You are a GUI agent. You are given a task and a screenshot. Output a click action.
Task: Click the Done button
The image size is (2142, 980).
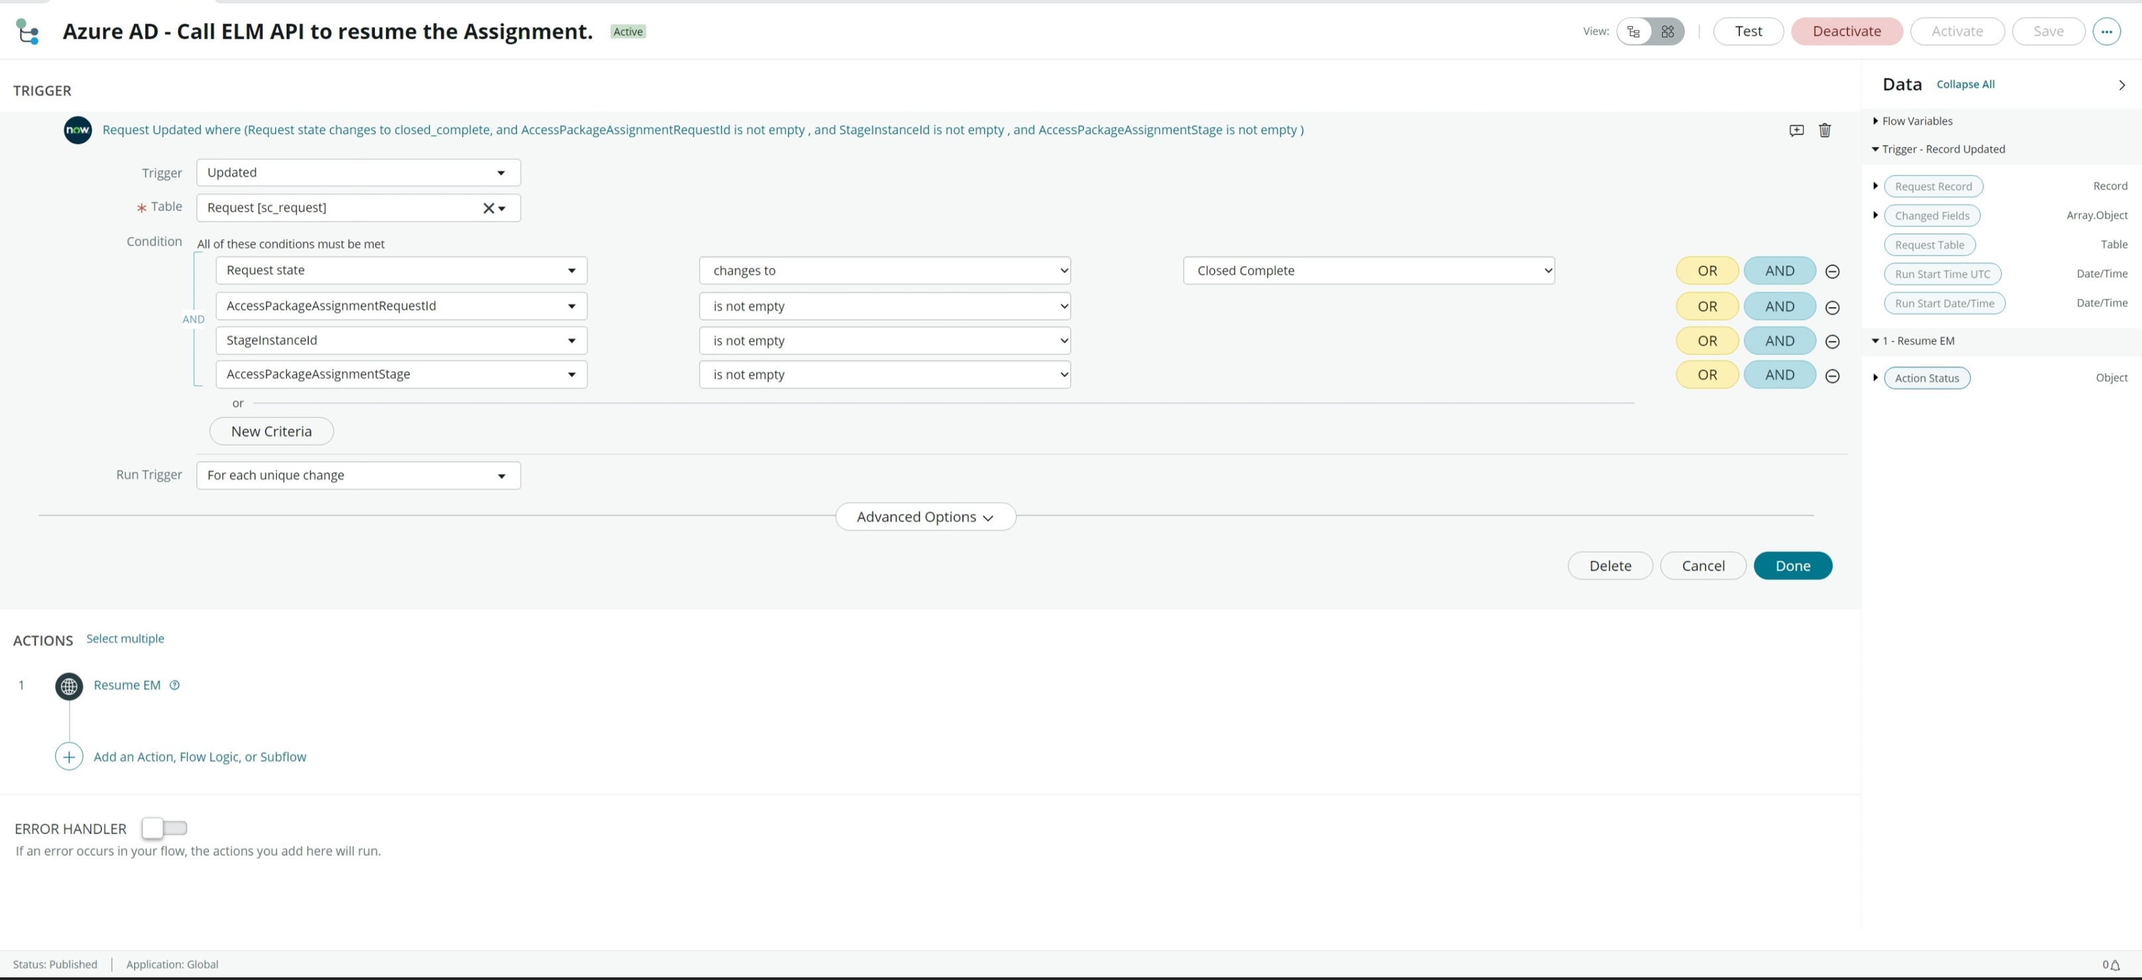1792,566
